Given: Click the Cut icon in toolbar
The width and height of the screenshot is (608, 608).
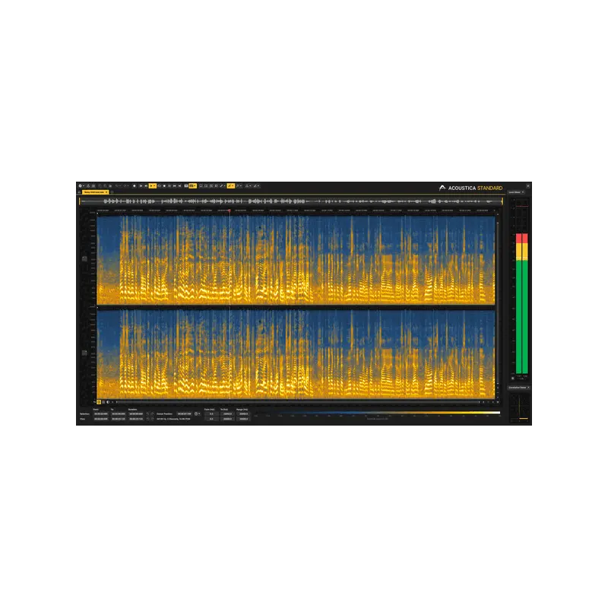Looking at the screenshot, I should (100, 186).
